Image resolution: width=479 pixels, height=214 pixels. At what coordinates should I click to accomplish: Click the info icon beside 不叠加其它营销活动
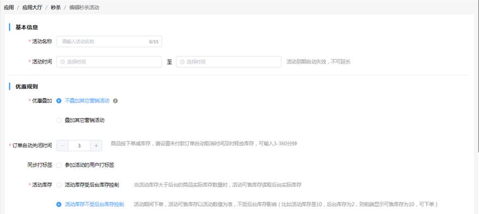pos(115,101)
